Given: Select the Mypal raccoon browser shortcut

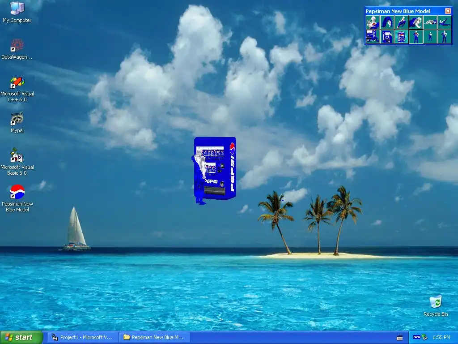Looking at the screenshot, I should pyautogui.click(x=17, y=122).
